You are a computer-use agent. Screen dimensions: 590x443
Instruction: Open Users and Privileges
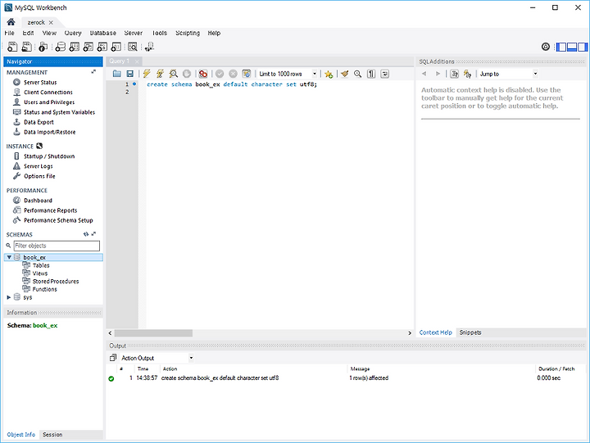(49, 102)
